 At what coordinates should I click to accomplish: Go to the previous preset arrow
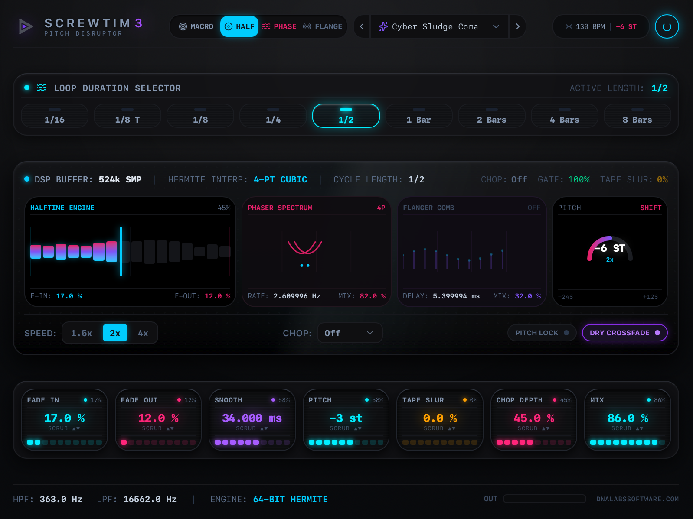click(362, 26)
